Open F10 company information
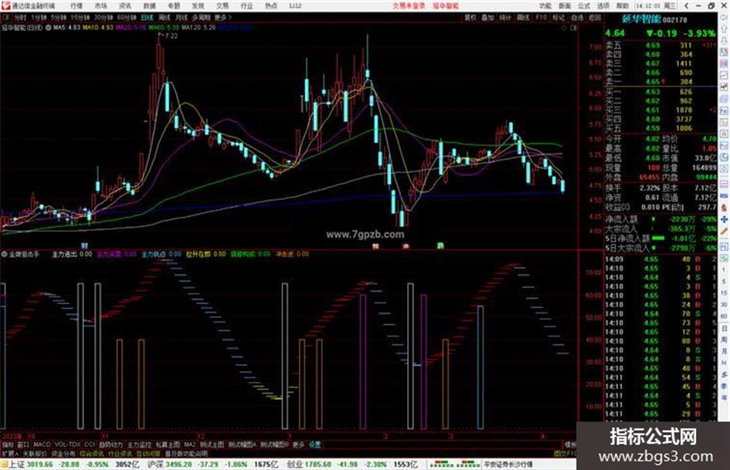This screenshot has height=470, width=730. point(541,17)
